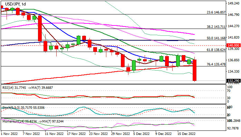This screenshot has height=137, width=241.
Task: Click the 144.270 price axis value
Action: [234, 26]
